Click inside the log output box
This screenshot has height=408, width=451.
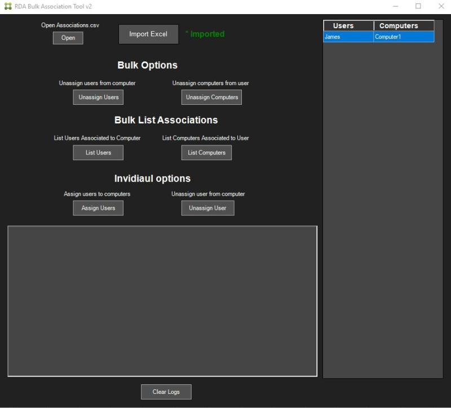[162, 301]
